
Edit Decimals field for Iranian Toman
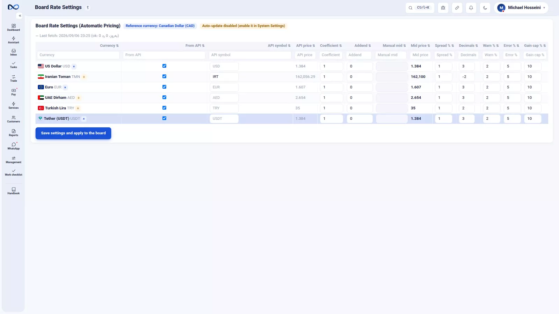(467, 77)
